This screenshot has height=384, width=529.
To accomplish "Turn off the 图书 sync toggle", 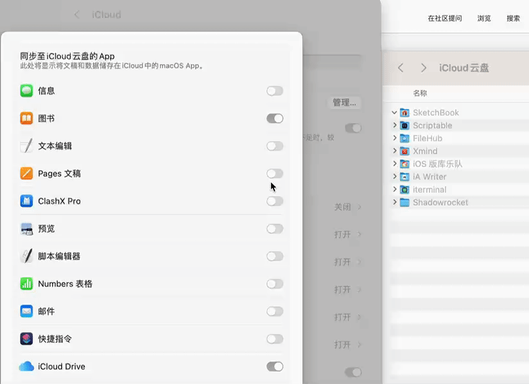I will 275,119.
